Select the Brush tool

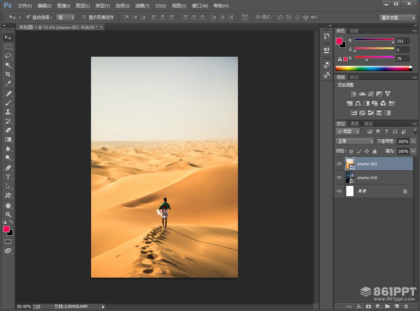8,103
